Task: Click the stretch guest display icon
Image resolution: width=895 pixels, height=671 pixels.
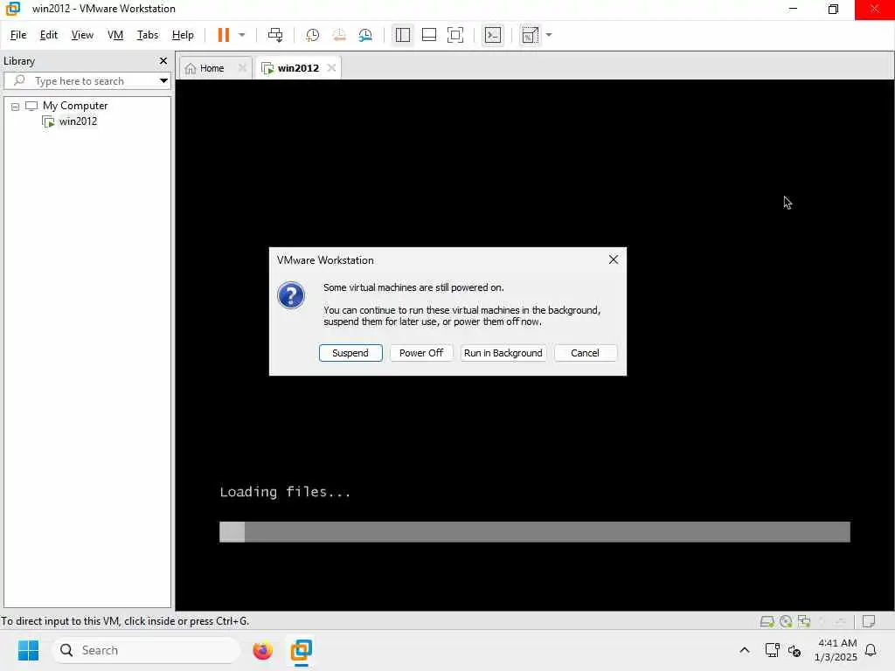Action: tap(531, 35)
